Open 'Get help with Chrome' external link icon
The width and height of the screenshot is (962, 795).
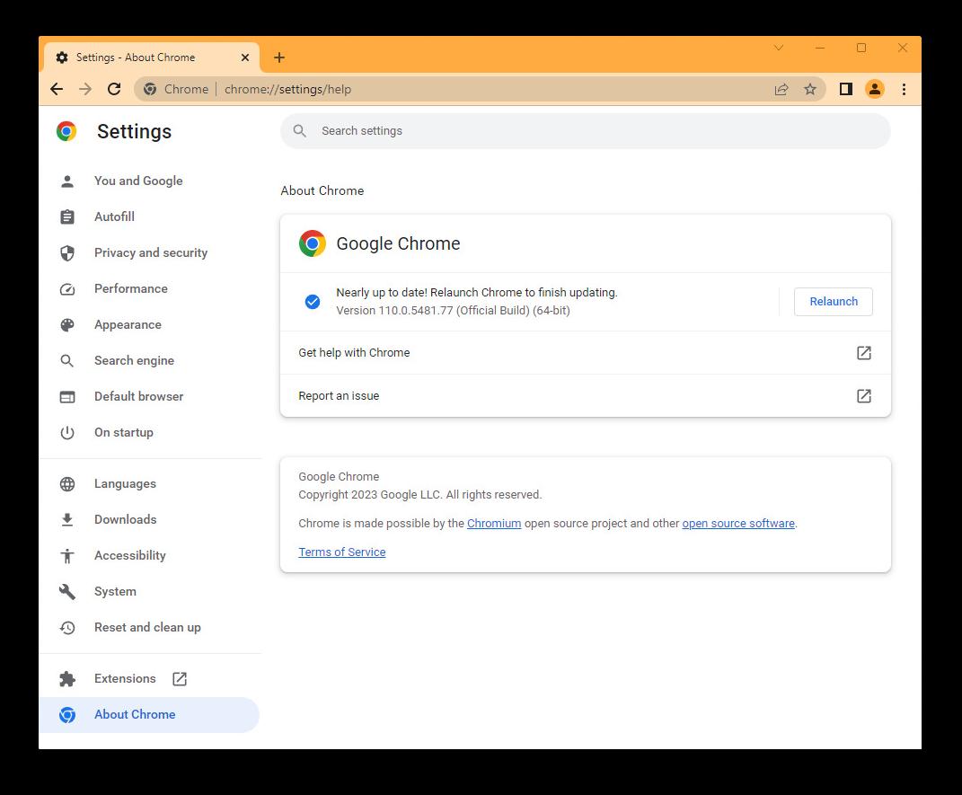pyautogui.click(x=863, y=353)
